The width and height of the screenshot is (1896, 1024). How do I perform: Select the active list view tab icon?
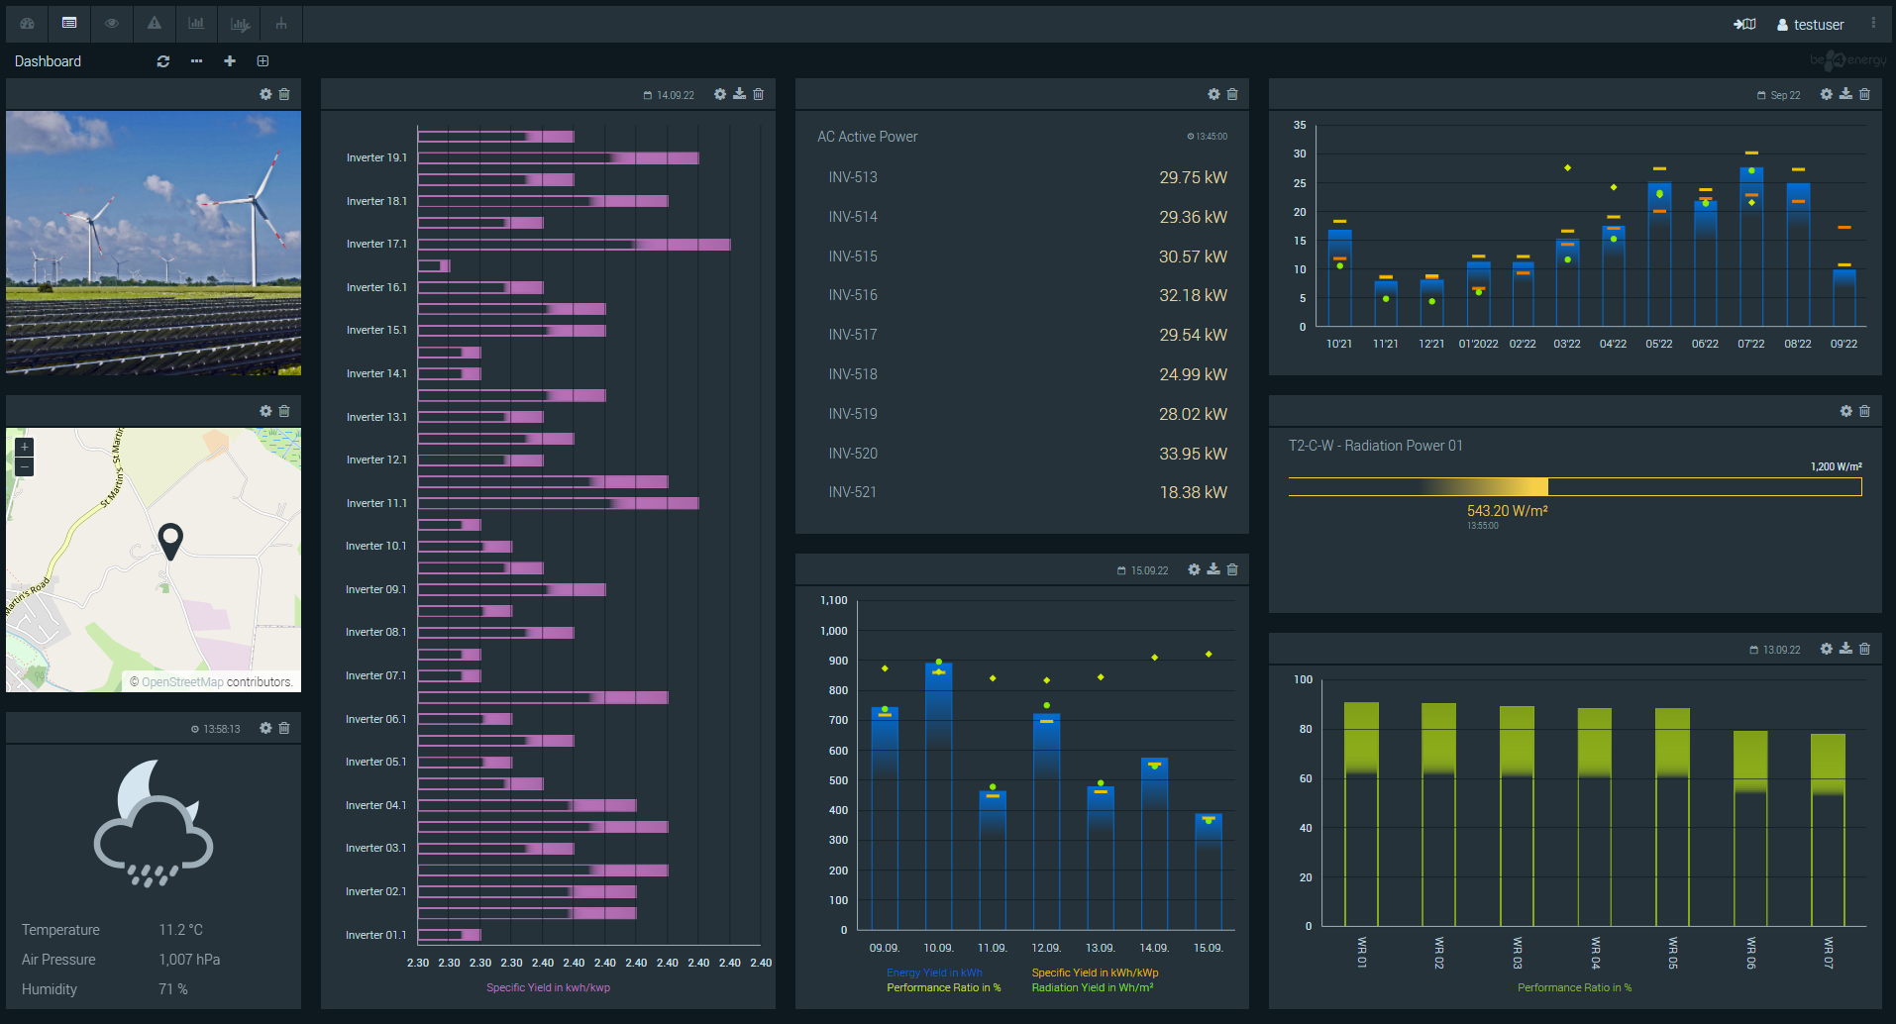point(68,23)
